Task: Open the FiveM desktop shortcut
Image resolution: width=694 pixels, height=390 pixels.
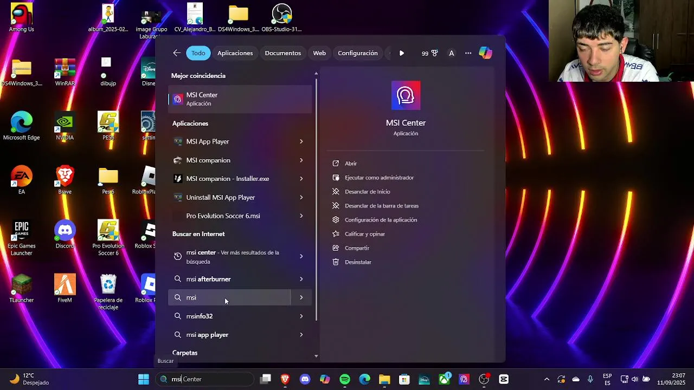Action: [x=65, y=289]
